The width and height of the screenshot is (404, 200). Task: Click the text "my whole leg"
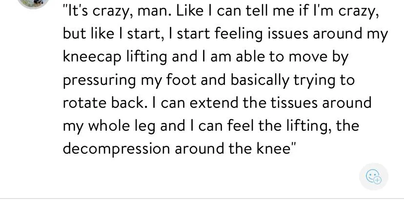click(109, 126)
